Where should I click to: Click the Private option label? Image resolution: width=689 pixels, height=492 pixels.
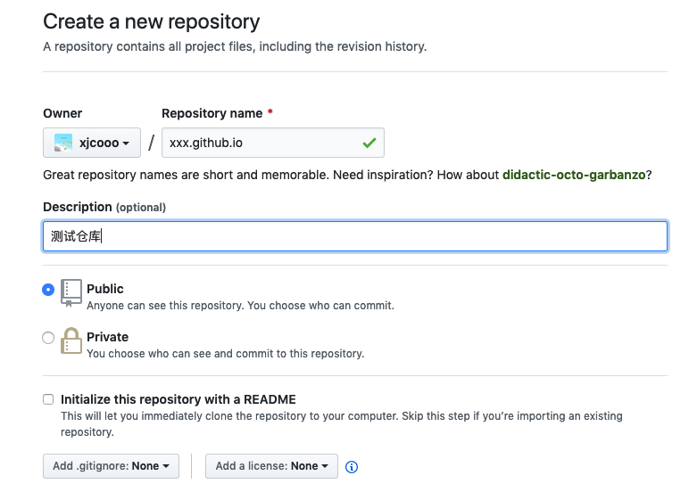[x=108, y=337]
